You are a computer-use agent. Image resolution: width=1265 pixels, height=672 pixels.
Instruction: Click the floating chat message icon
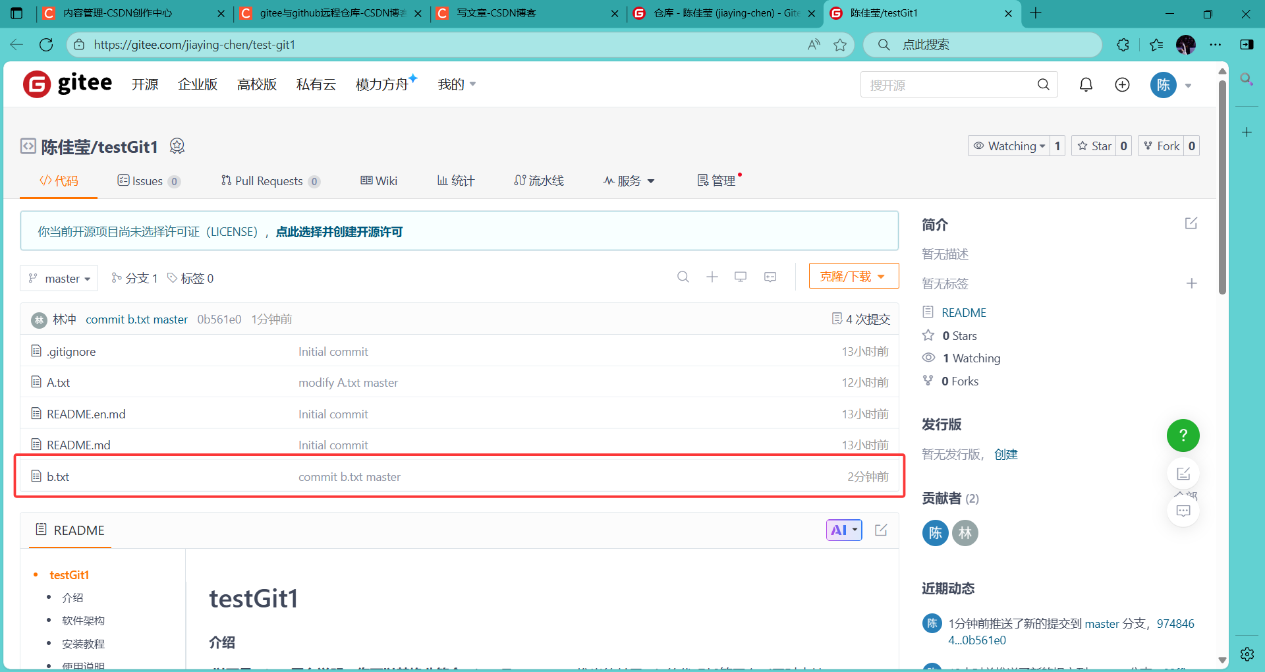coord(1183,511)
